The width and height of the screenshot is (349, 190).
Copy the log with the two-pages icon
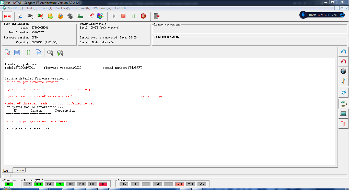39,53
